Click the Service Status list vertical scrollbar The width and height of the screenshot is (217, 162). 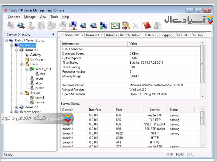tap(202, 127)
